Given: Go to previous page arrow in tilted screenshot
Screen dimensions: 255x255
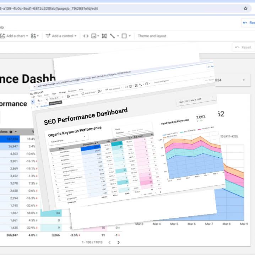Looking at the screenshot, I should [47, 99].
